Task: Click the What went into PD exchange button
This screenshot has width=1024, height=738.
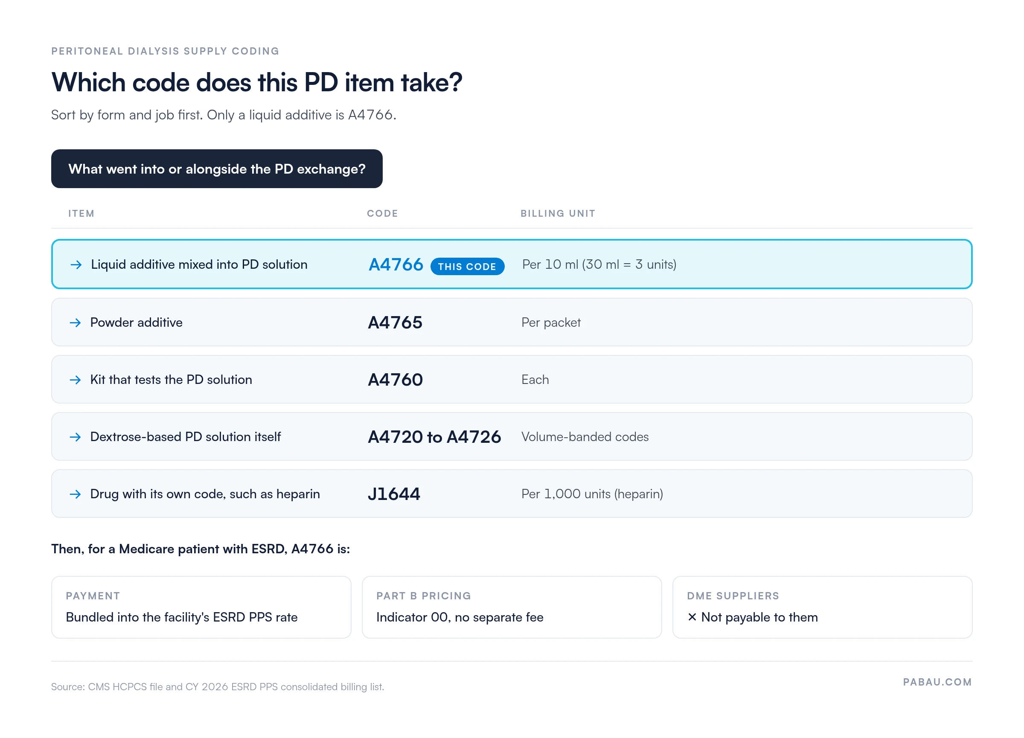Action: [217, 169]
